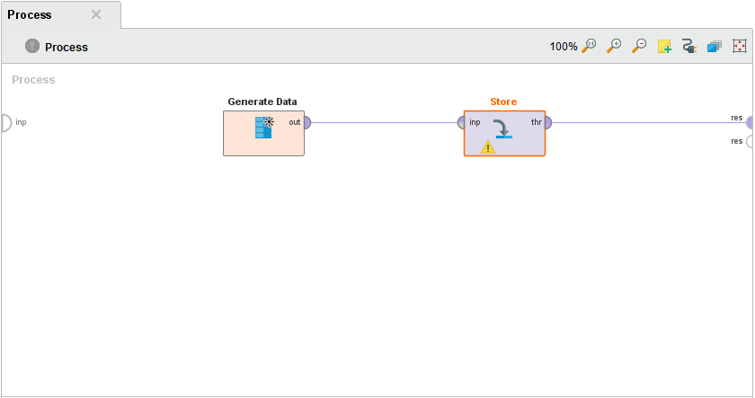The height and width of the screenshot is (398, 755).
Task: Add a note with yellow sticky icon
Action: [x=665, y=46]
